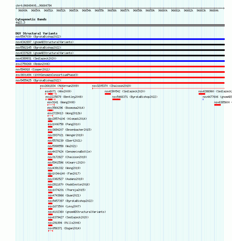Click nsv4743866 (Quan2021) label
The image size is (232, 241).
[x=65, y=196]
